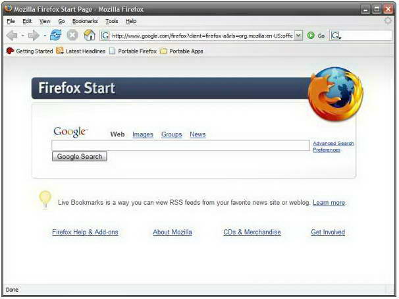Screen dimensions: 399x299
Task: Click into the Google search text field
Action: point(180,146)
